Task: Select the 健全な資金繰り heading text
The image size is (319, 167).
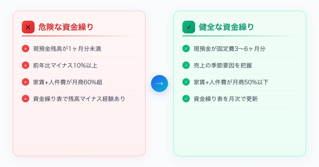Action: click(226, 27)
